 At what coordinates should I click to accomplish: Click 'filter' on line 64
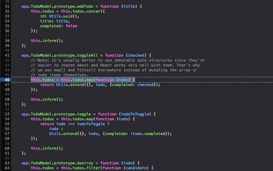point(93,168)
